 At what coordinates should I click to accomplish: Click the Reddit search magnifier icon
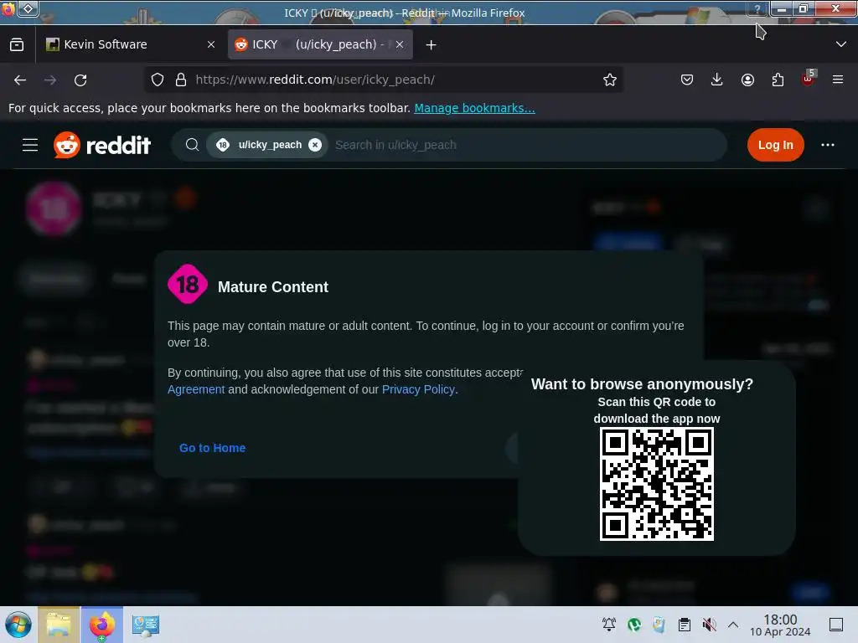coord(192,145)
